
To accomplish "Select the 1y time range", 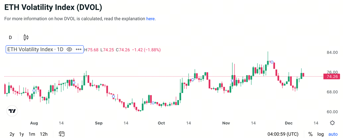I will [22, 134].
